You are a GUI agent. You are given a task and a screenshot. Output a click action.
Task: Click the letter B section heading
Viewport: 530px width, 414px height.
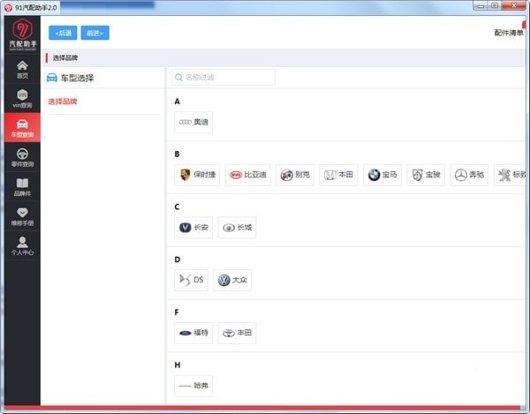tap(178, 154)
